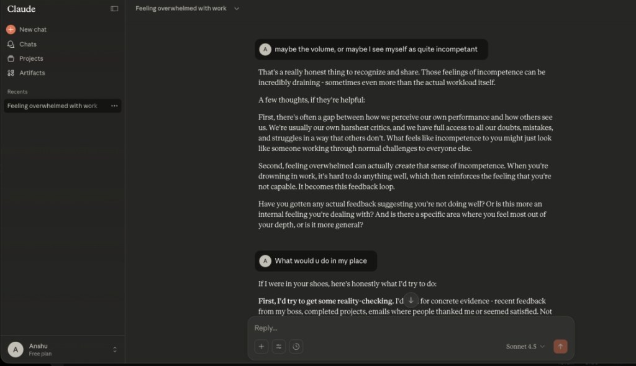Send the reply with the up-arrow button

(x=560, y=346)
